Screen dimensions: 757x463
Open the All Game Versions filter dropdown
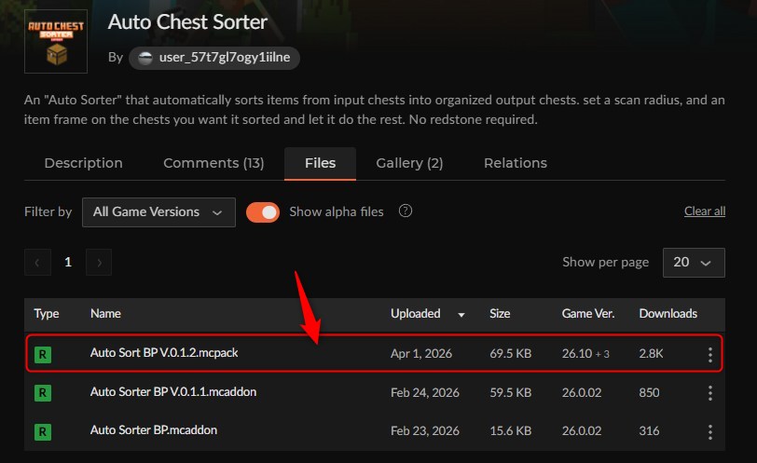tap(158, 212)
